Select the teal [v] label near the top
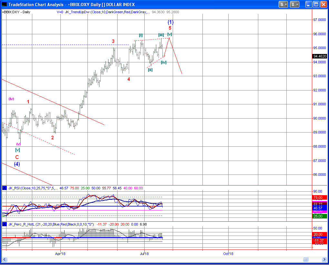The width and height of the screenshot is (329, 265). (x=170, y=34)
